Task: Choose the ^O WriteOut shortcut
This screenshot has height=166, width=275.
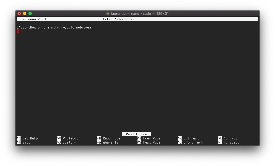Action: 67,138
